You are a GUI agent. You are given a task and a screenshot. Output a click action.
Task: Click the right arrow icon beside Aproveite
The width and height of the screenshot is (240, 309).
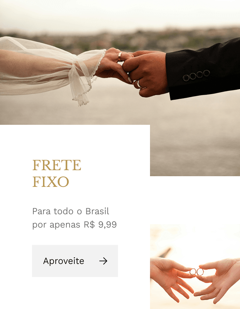coord(103,261)
